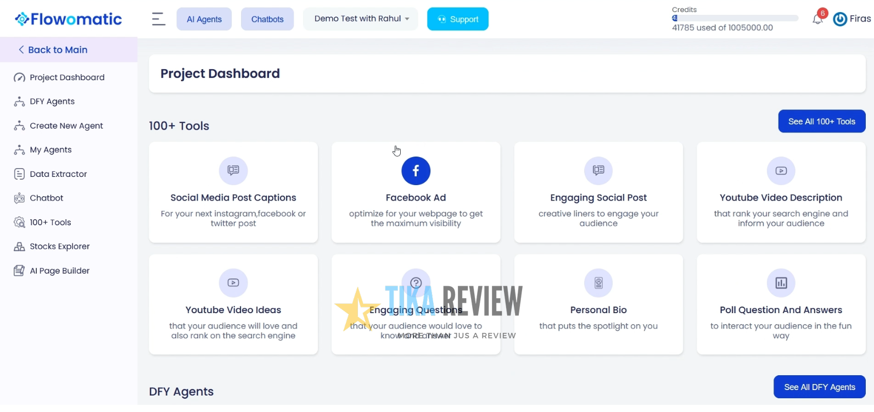Viewport: 874px width, 412px height.
Task: Open the Personal Bio card title
Action: coord(598,310)
